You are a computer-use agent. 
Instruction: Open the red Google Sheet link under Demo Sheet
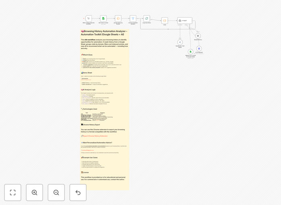coord(86,80)
